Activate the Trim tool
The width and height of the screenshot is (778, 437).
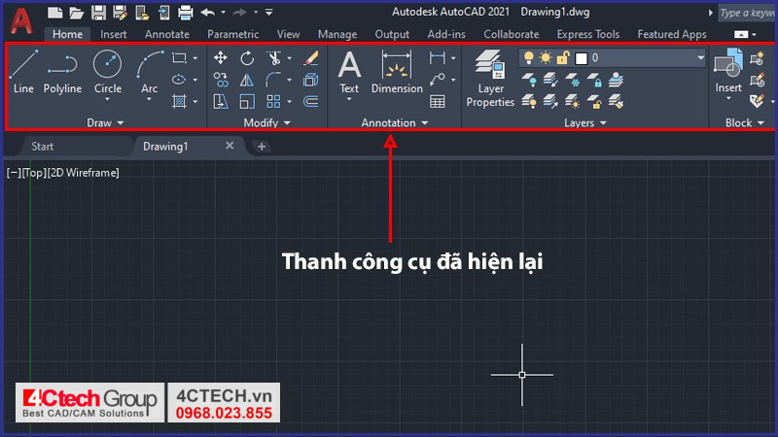coord(273,58)
